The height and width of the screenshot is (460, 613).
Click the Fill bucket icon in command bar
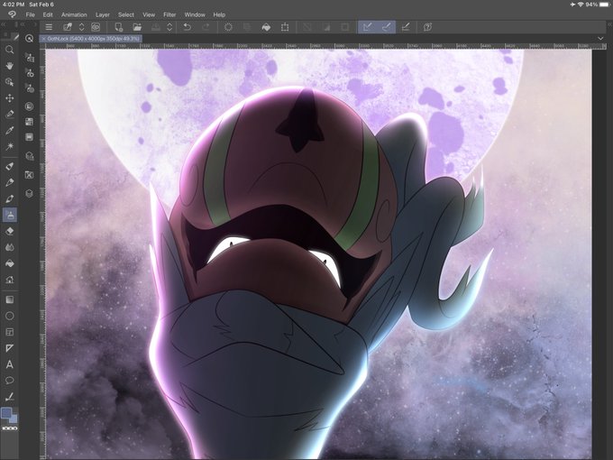(x=266, y=27)
